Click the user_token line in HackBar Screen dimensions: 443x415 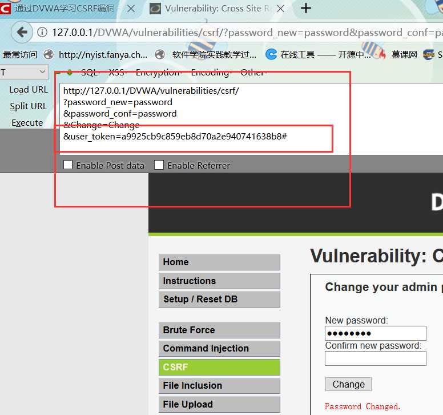tap(175, 137)
